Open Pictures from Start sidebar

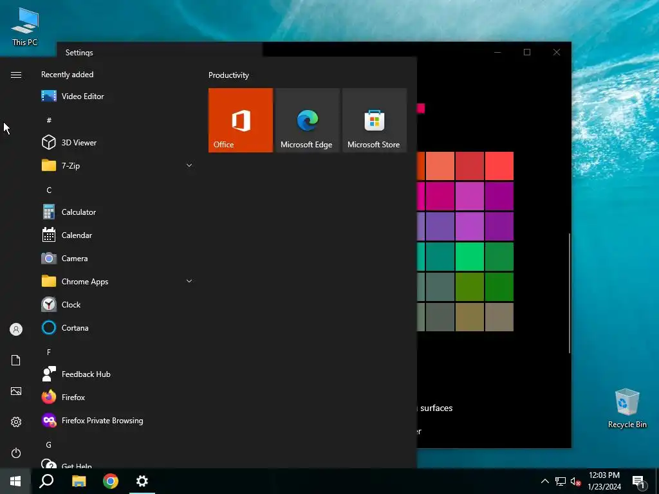click(x=16, y=391)
